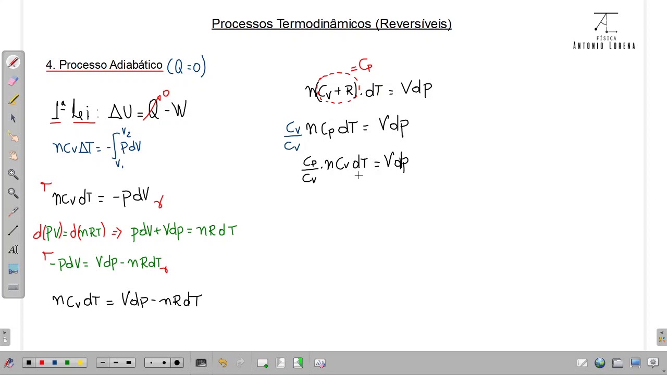Undo the last stroke
Viewport: 667px width, 375px height.
(x=223, y=363)
